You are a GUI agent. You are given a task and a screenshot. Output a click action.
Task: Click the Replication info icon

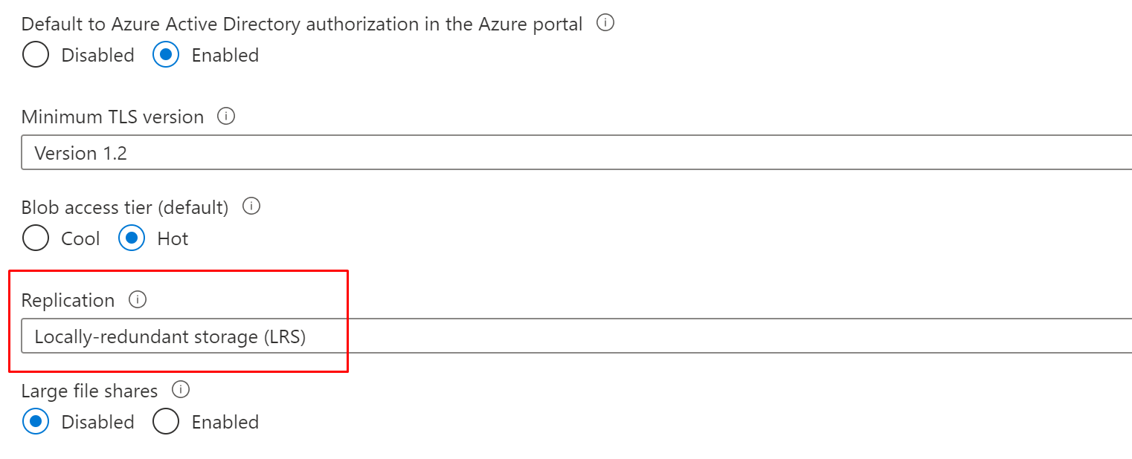138,299
